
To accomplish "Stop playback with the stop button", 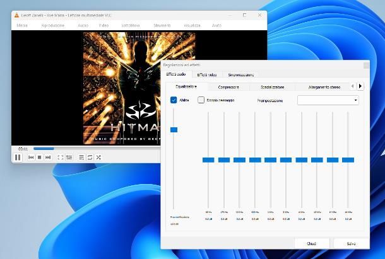I will click(x=39, y=157).
